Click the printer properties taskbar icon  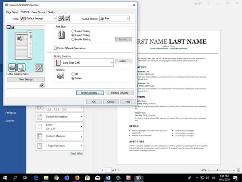(139, 178)
